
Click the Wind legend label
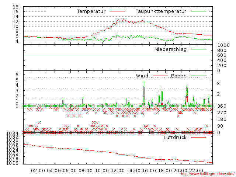pos(142,76)
